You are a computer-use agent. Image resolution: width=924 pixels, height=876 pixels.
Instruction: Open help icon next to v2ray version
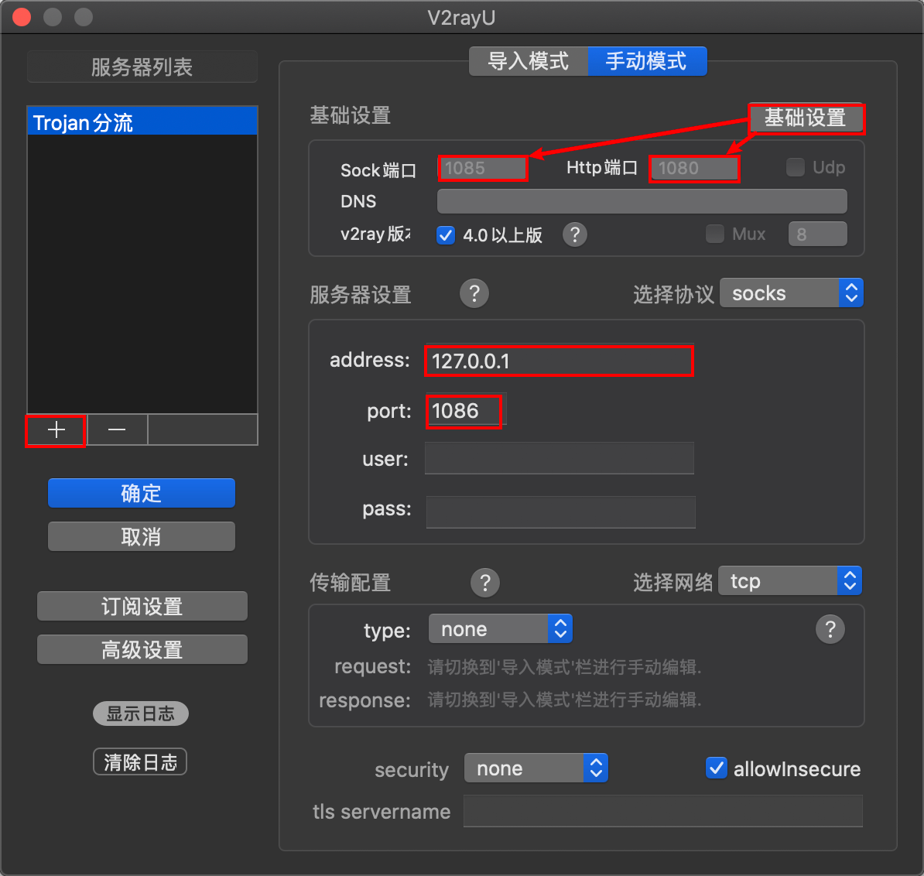574,234
